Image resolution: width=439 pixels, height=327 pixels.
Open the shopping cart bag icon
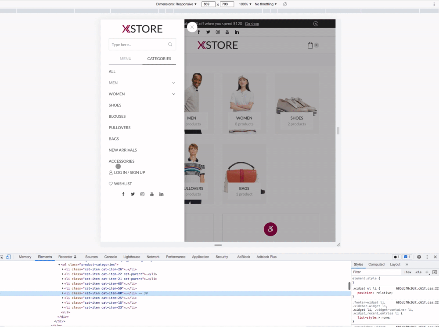coord(310,45)
